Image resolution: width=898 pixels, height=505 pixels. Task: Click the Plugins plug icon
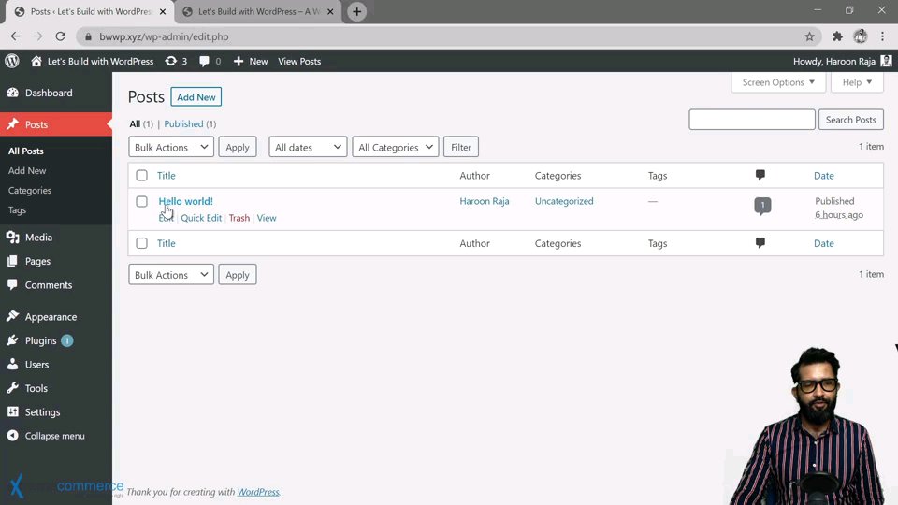click(x=12, y=340)
